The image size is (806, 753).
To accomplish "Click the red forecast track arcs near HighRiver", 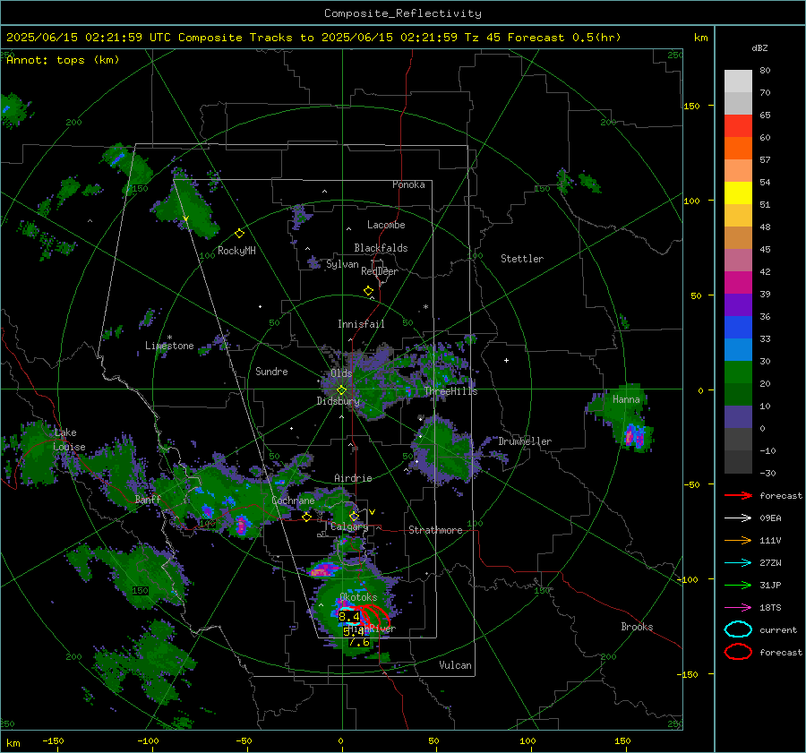I will pos(374,615).
